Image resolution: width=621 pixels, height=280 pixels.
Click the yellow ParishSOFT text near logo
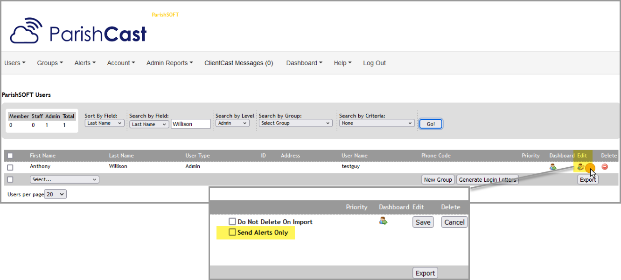165,15
